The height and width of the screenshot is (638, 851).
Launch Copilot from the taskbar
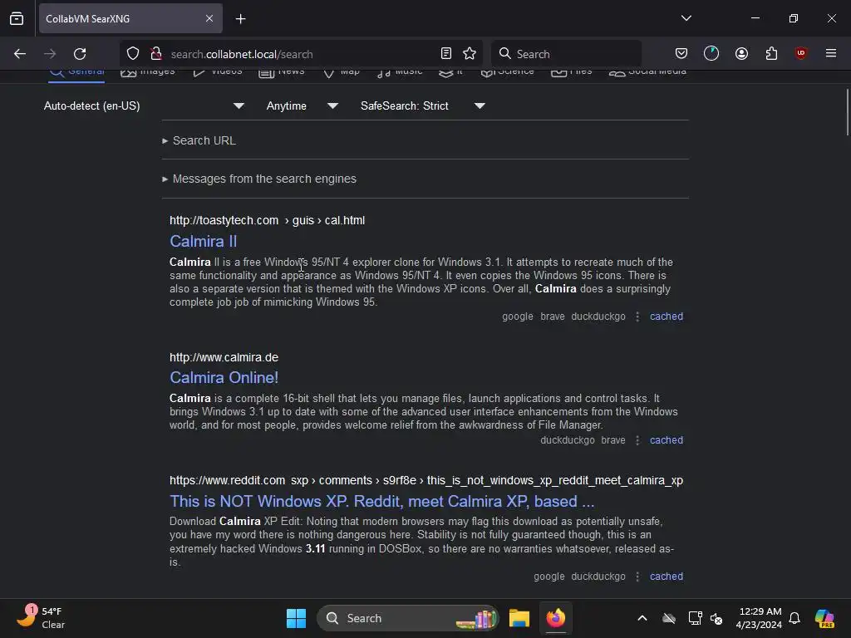pos(824,618)
